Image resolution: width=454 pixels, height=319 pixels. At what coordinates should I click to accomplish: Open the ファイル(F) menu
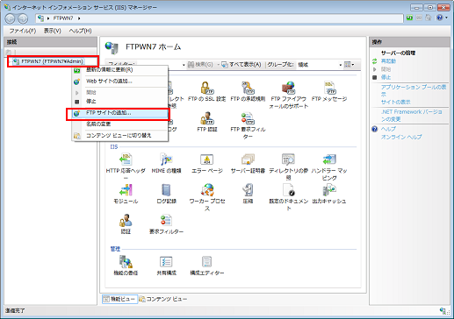pyautogui.click(x=23, y=31)
